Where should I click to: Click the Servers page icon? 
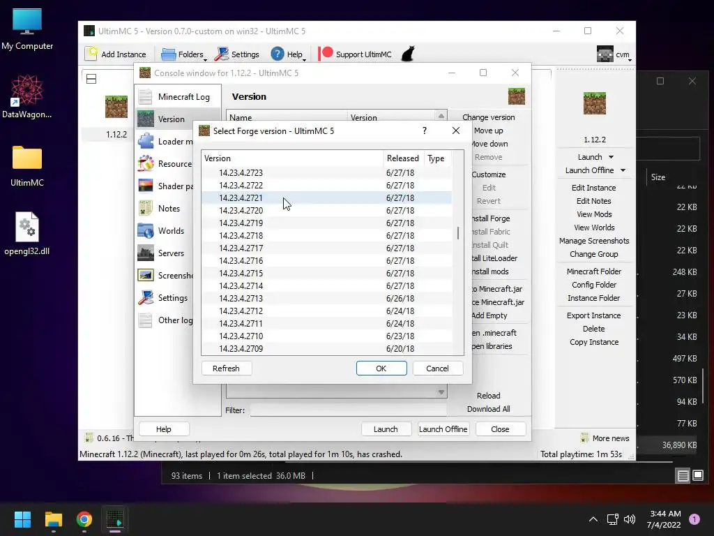pos(146,253)
